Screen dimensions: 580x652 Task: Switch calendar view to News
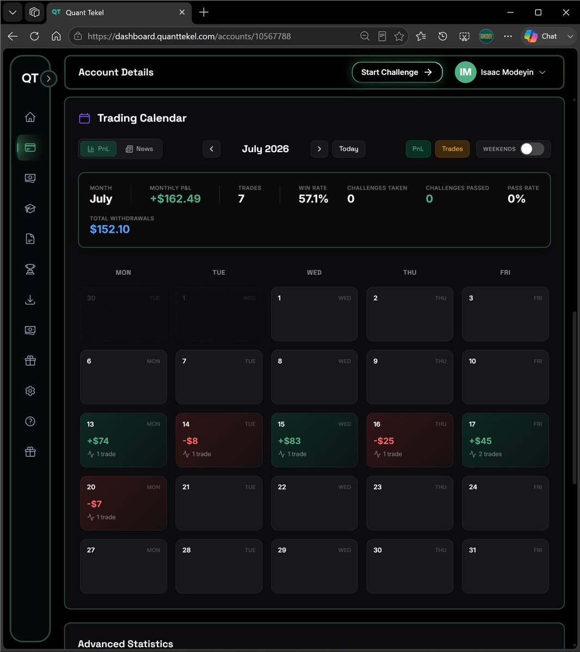pyautogui.click(x=139, y=149)
